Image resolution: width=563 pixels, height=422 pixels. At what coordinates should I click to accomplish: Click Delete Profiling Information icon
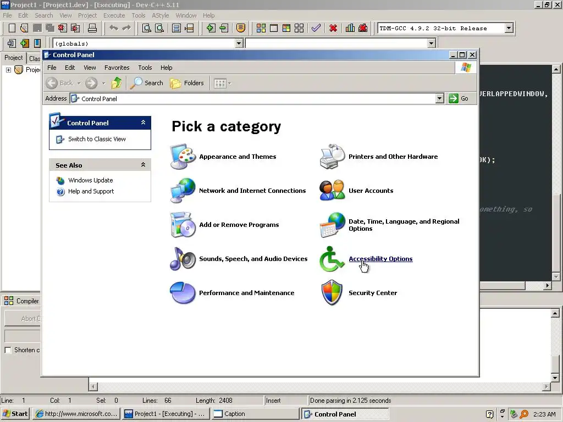(363, 28)
